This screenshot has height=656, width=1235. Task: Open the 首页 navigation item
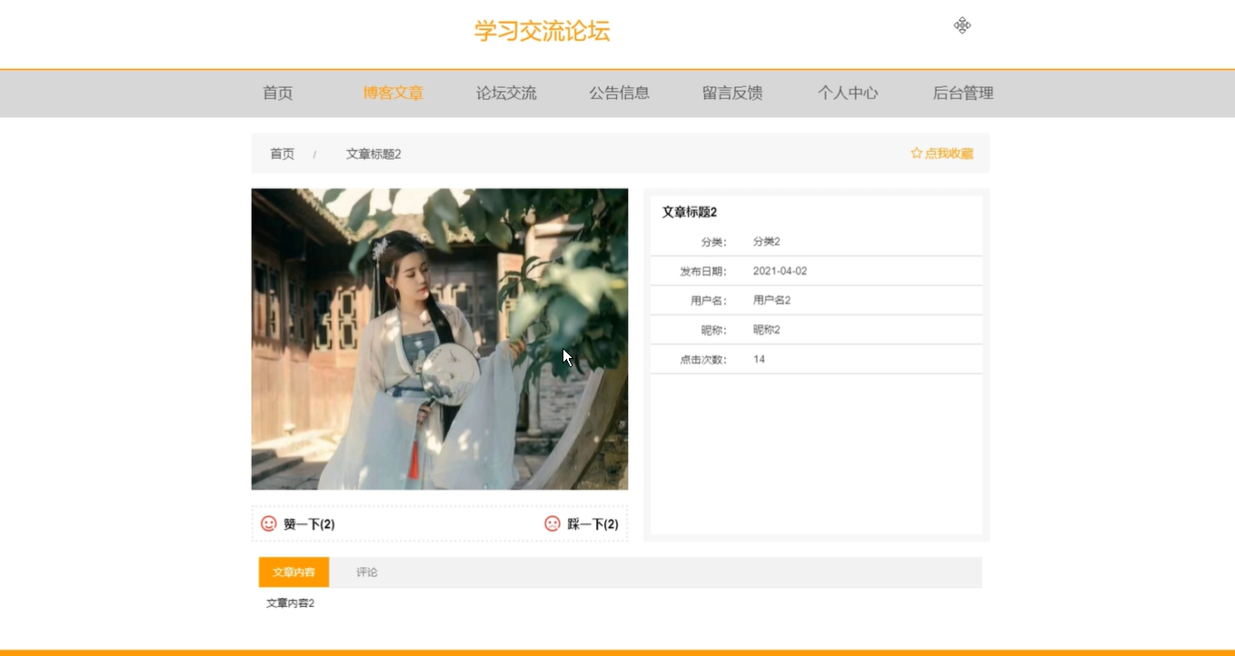click(x=278, y=93)
